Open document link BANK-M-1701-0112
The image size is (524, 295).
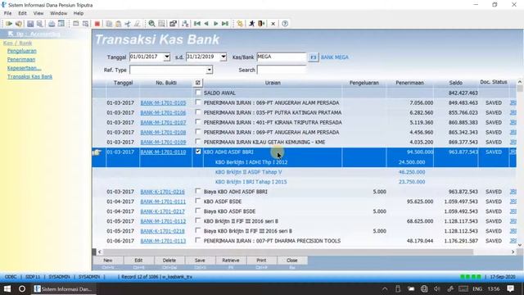163,221
